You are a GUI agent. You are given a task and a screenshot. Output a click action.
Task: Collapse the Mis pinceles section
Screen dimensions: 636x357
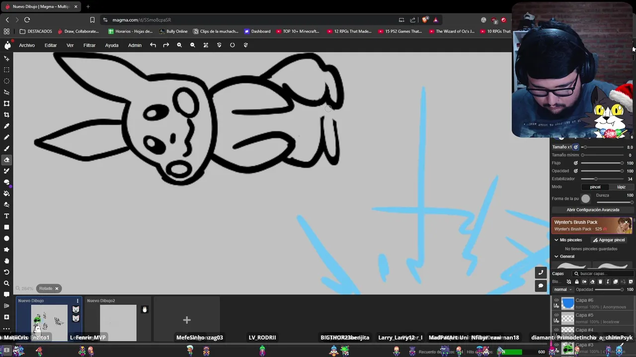[556, 240]
